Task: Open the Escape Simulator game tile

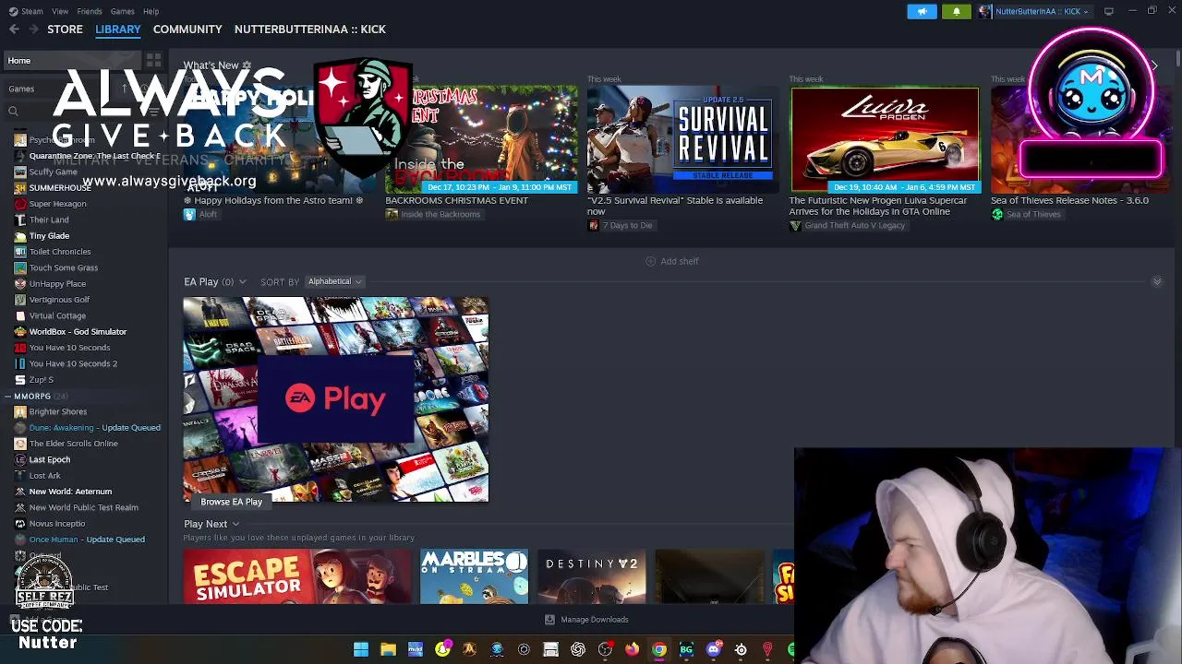Action: coord(297,576)
